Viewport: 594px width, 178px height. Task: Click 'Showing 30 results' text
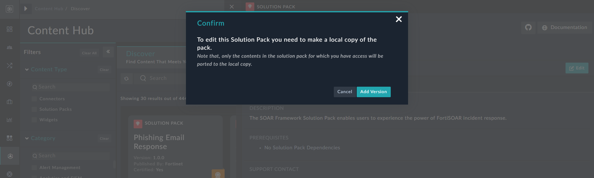[x=153, y=99]
